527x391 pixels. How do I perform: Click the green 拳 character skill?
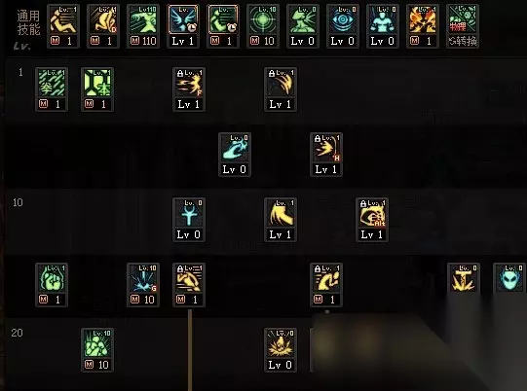click(x=52, y=89)
